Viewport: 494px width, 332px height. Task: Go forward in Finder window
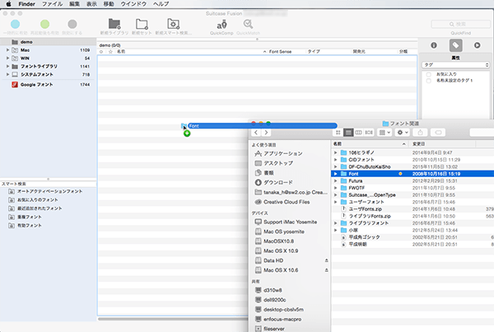266,133
